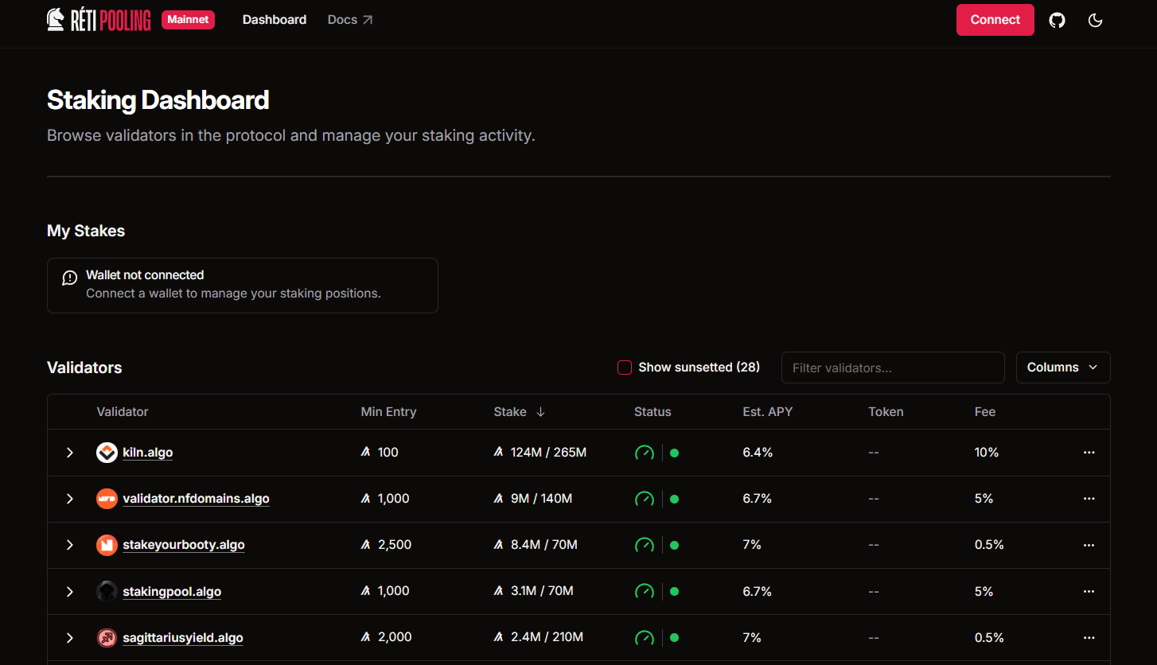Open actions menu for kiln.algo row
This screenshot has height=665, width=1157.
[x=1089, y=453]
